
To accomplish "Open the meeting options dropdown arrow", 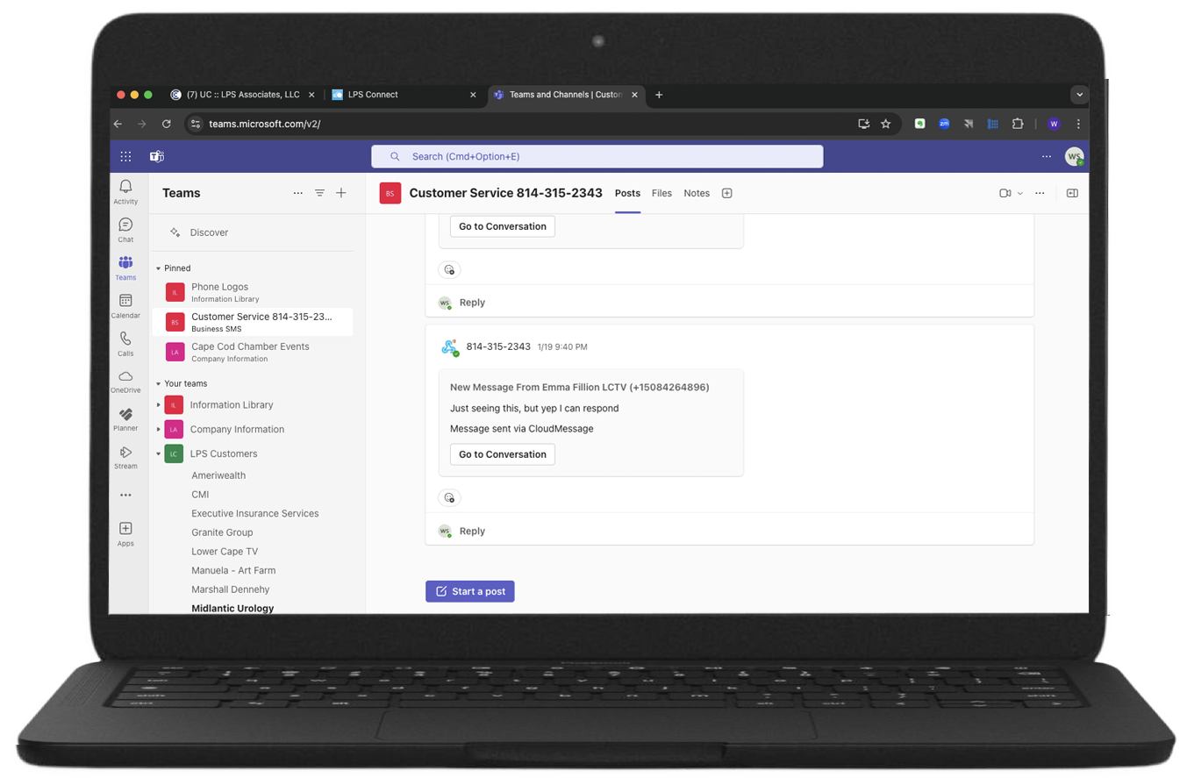I will (1020, 193).
